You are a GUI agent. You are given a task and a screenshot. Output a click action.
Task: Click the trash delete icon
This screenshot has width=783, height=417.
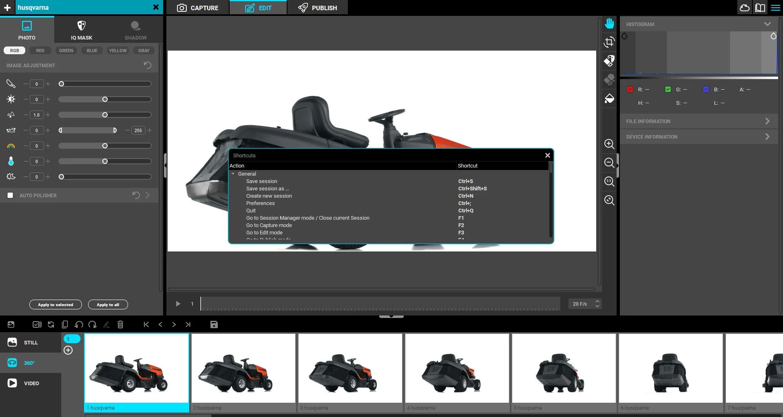120,324
